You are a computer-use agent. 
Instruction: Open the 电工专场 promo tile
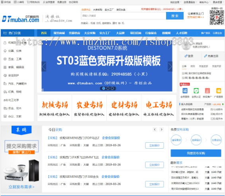coord(159,108)
